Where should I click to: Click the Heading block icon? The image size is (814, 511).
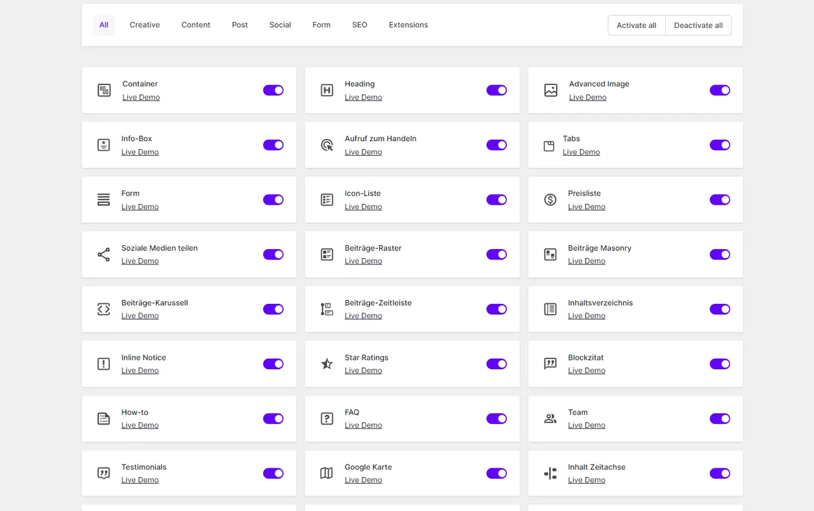(x=327, y=90)
